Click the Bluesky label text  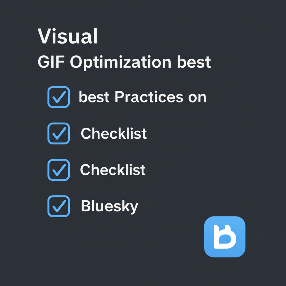point(109,206)
